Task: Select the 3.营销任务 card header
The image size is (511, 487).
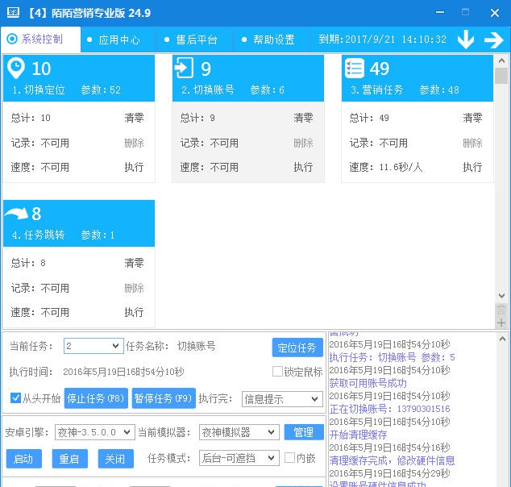Action: click(418, 78)
